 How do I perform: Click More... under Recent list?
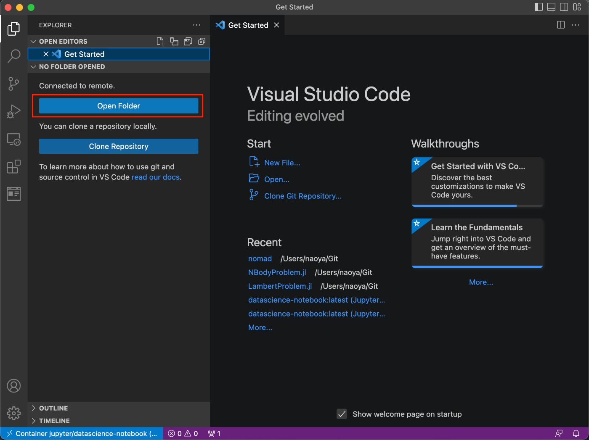coord(260,327)
